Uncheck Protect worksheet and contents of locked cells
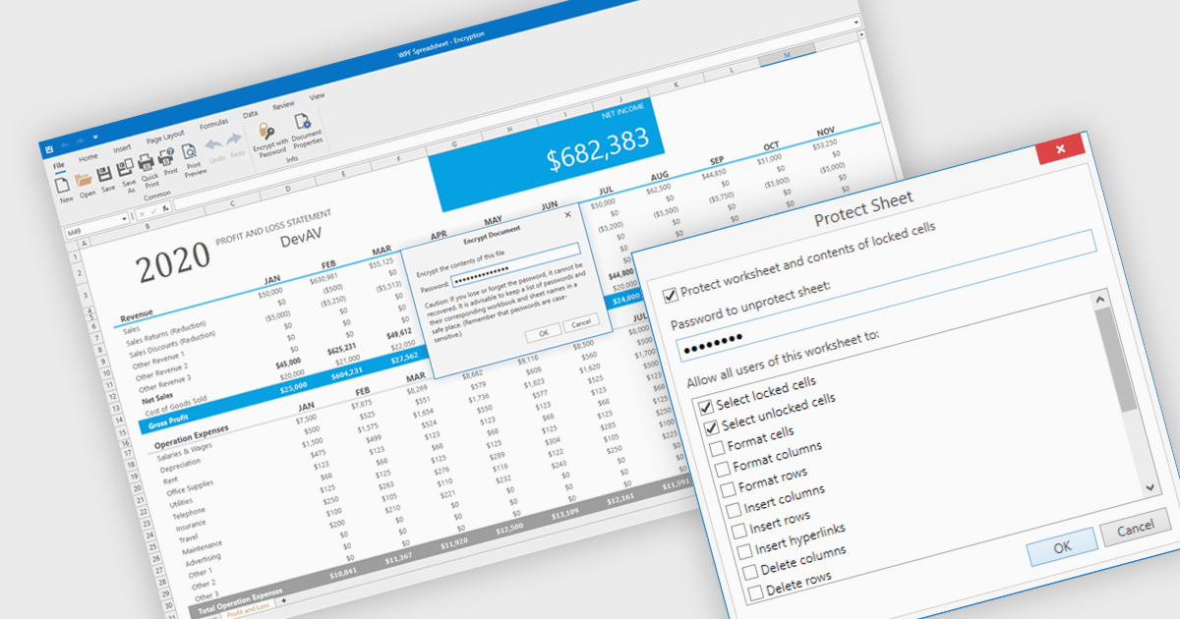 tap(671, 294)
